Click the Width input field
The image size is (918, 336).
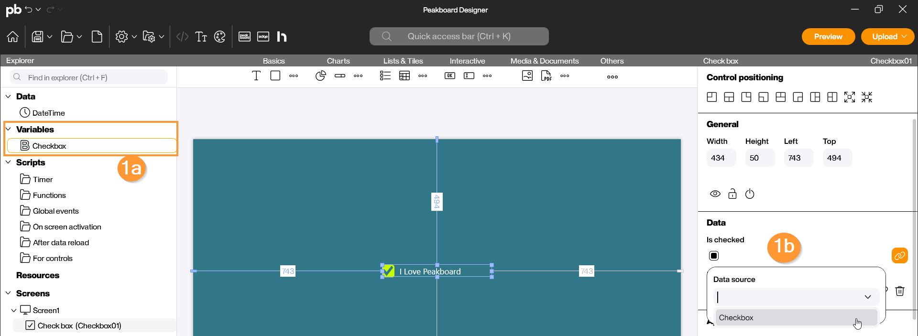click(x=721, y=158)
